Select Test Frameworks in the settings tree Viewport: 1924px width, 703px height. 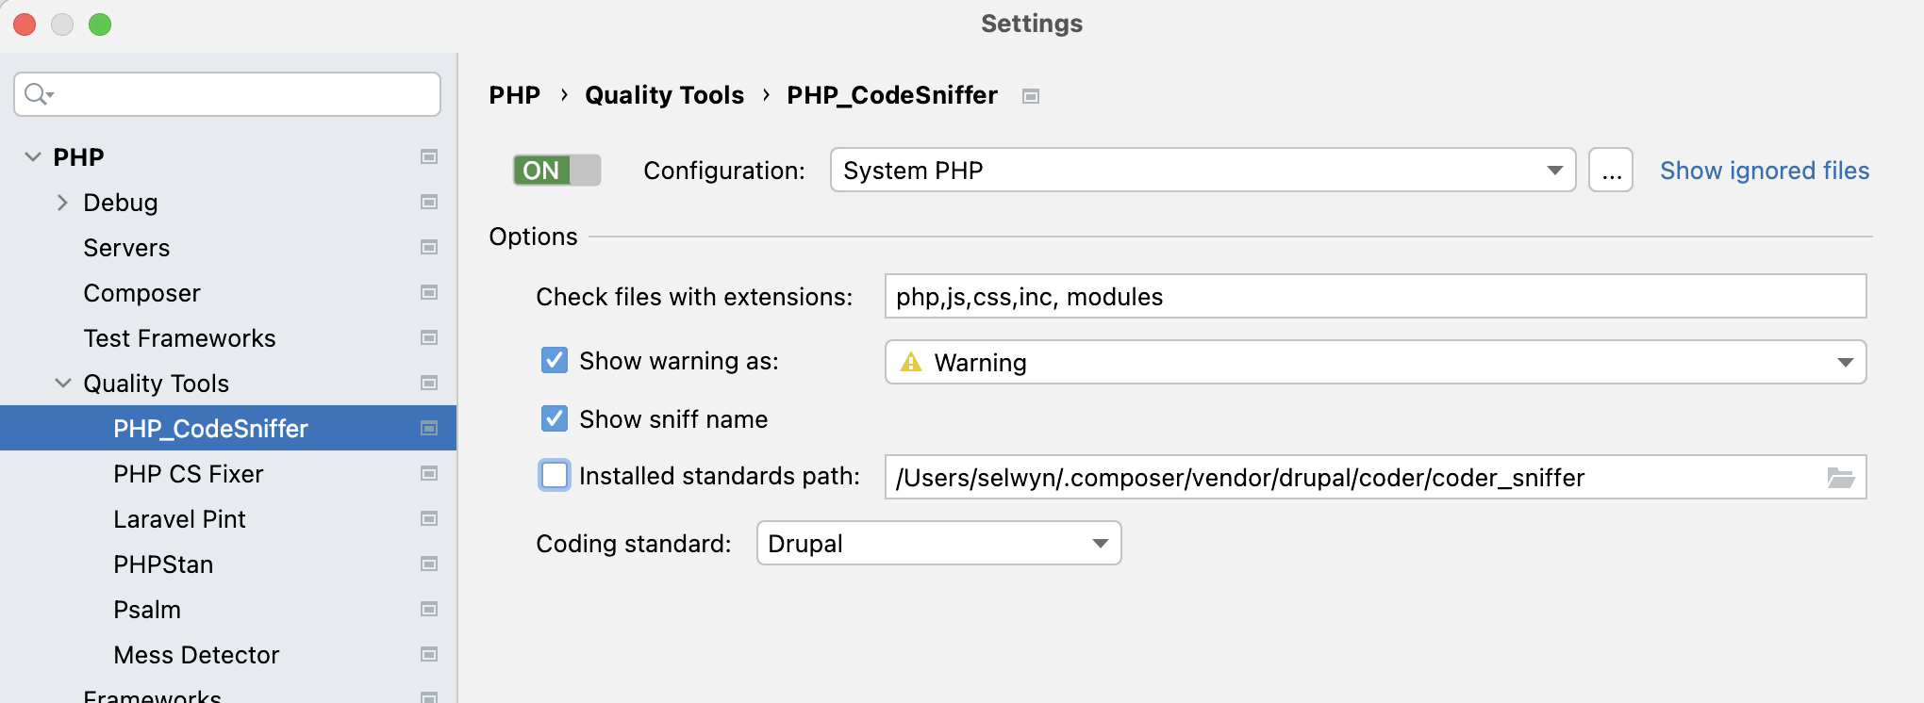[x=179, y=338]
